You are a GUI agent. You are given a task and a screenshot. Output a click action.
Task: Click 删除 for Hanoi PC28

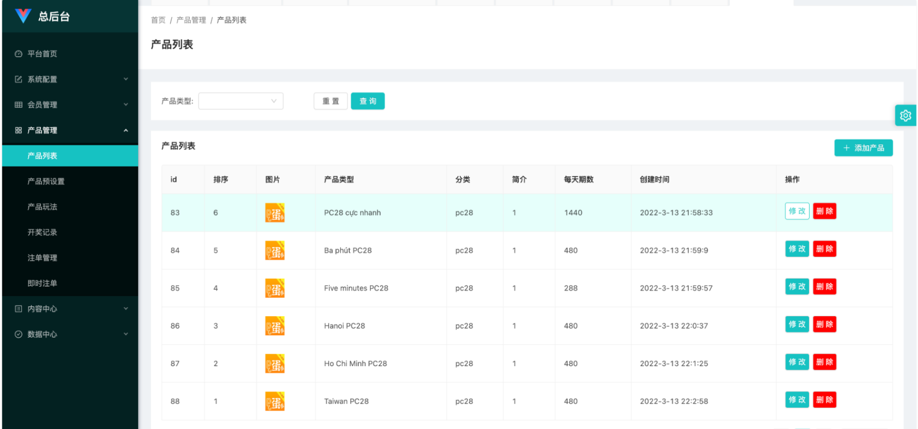pyautogui.click(x=825, y=324)
